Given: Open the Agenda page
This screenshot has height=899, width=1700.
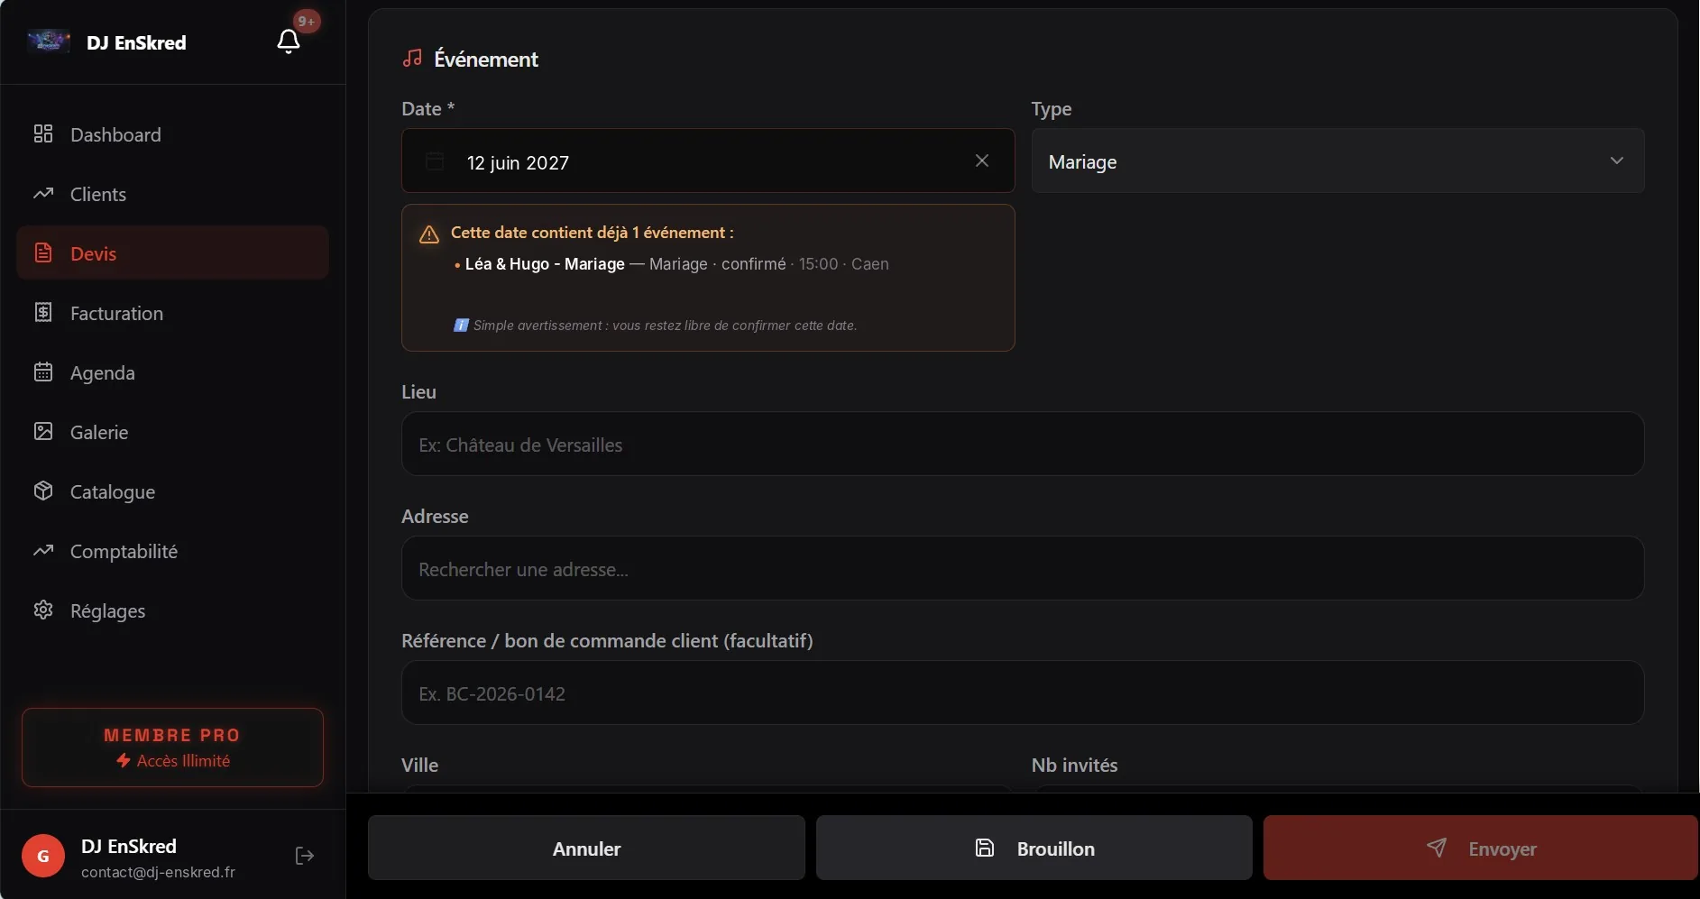Looking at the screenshot, I should pos(172,372).
